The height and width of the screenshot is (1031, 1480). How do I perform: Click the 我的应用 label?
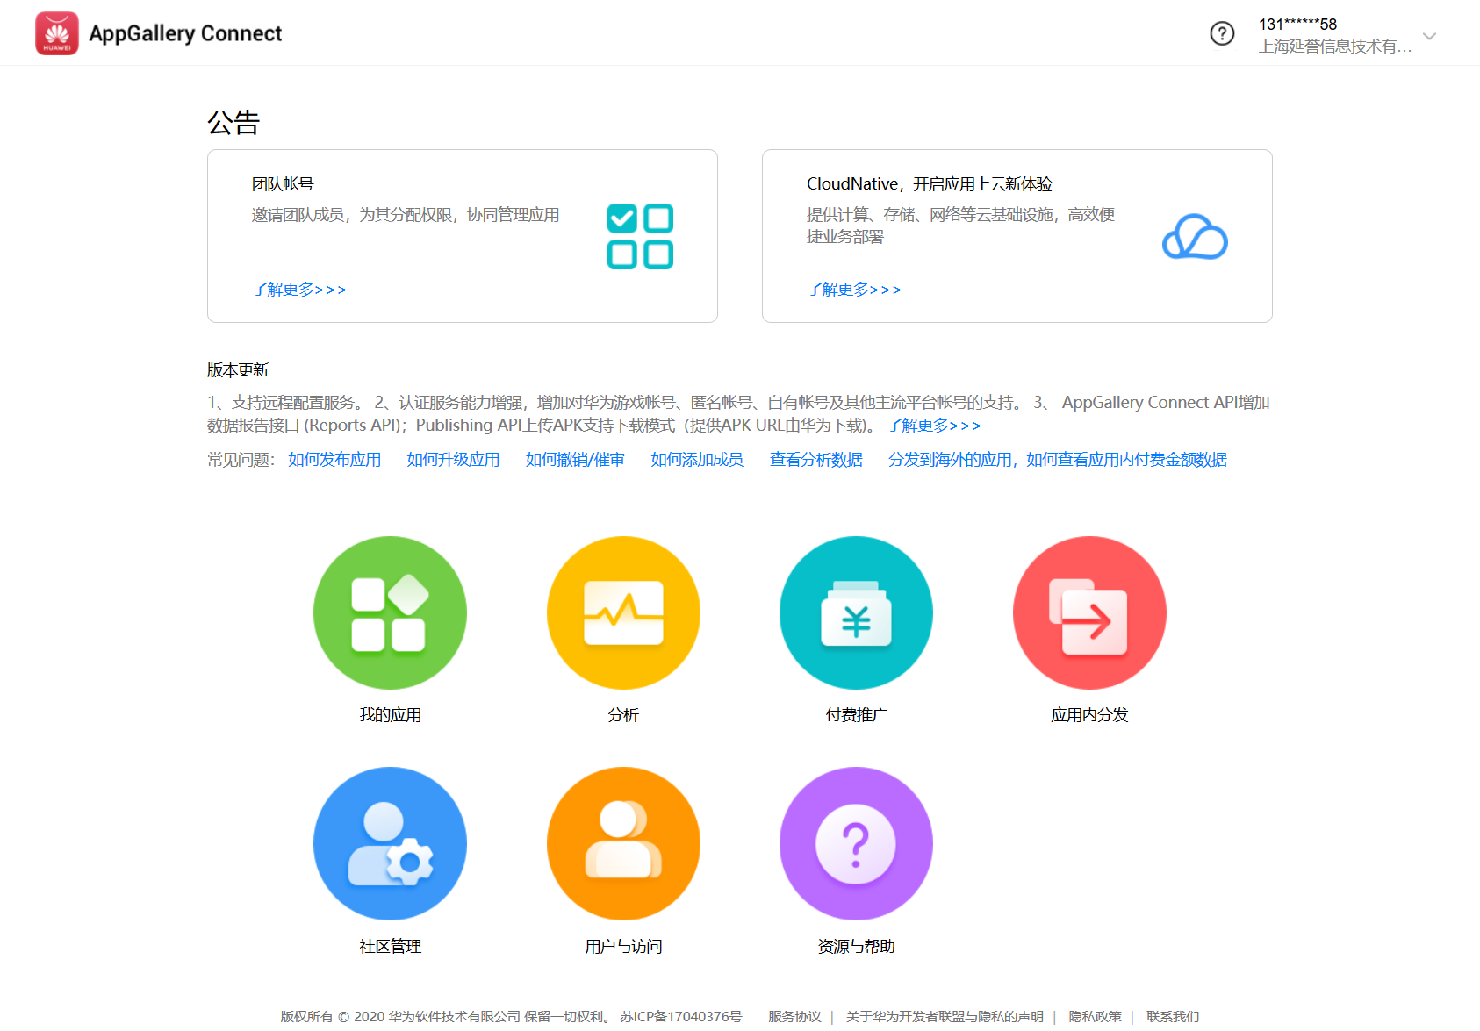pyautogui.click(x=390, y=715)
